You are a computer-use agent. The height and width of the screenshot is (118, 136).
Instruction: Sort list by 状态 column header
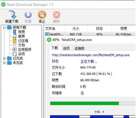(x=99, y=29)
